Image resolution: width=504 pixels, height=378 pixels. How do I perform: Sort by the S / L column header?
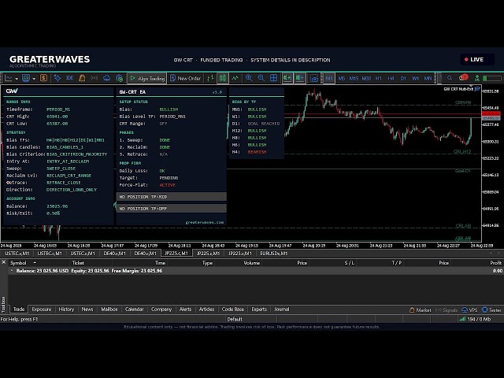pos(349,263)
